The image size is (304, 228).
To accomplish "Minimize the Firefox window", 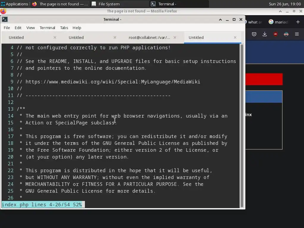I will click(x=287, y=11).
